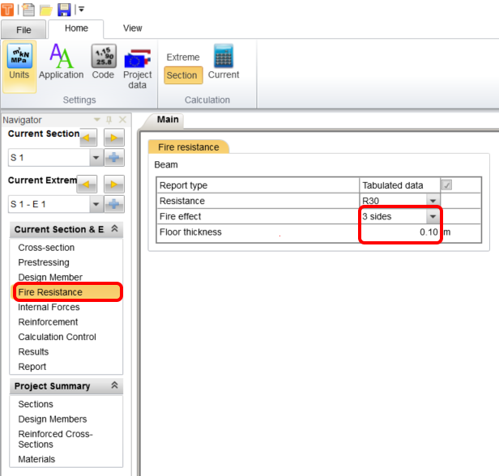This screenshot has height=476, width=499.
Task: Open Materials in Project Summary
Action: [x=36, y=459]
